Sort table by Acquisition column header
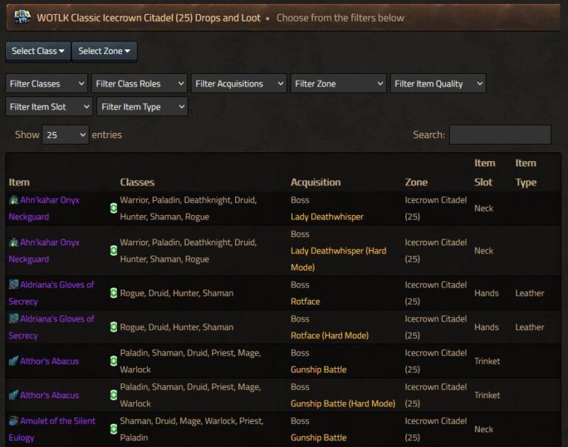This screenshot has width=568, height=447. (316, 182)
